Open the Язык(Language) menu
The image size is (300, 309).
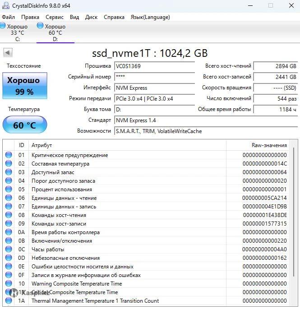tap(150, 17)
